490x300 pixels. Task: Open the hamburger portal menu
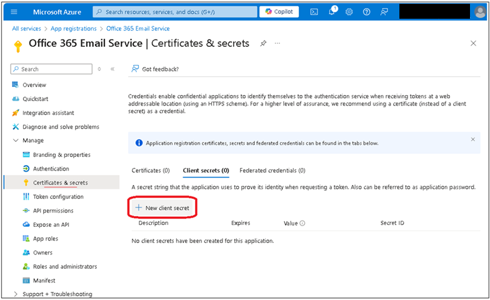14,12
